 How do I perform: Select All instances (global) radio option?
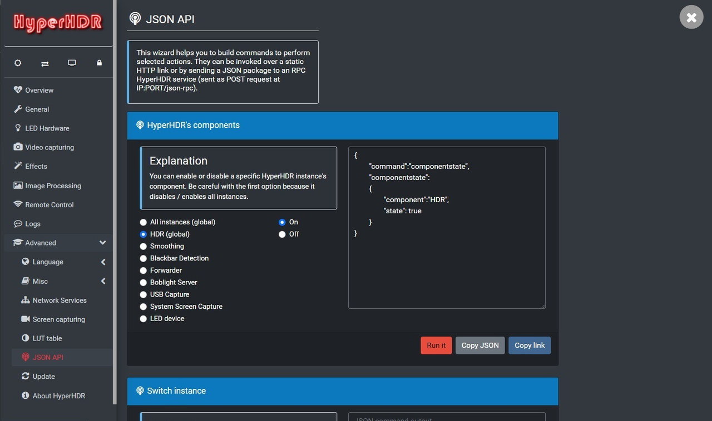pyautogui.click(x=144, y=222)
